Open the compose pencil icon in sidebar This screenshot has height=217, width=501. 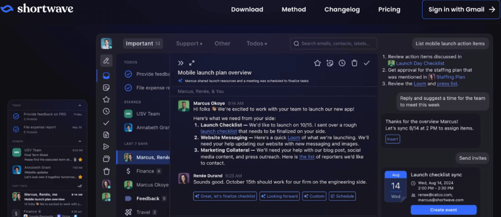point(106,61)
